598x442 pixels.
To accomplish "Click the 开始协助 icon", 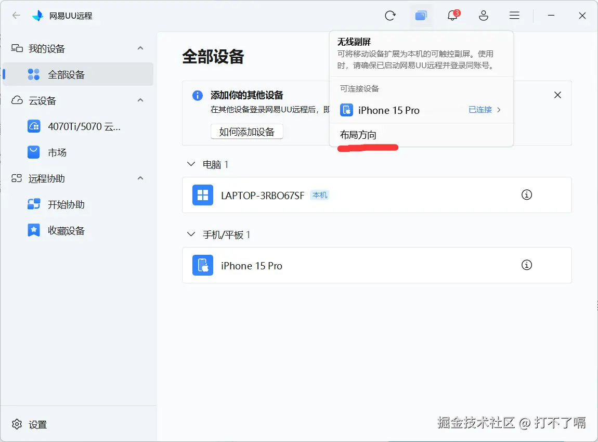I will [34, 204].
